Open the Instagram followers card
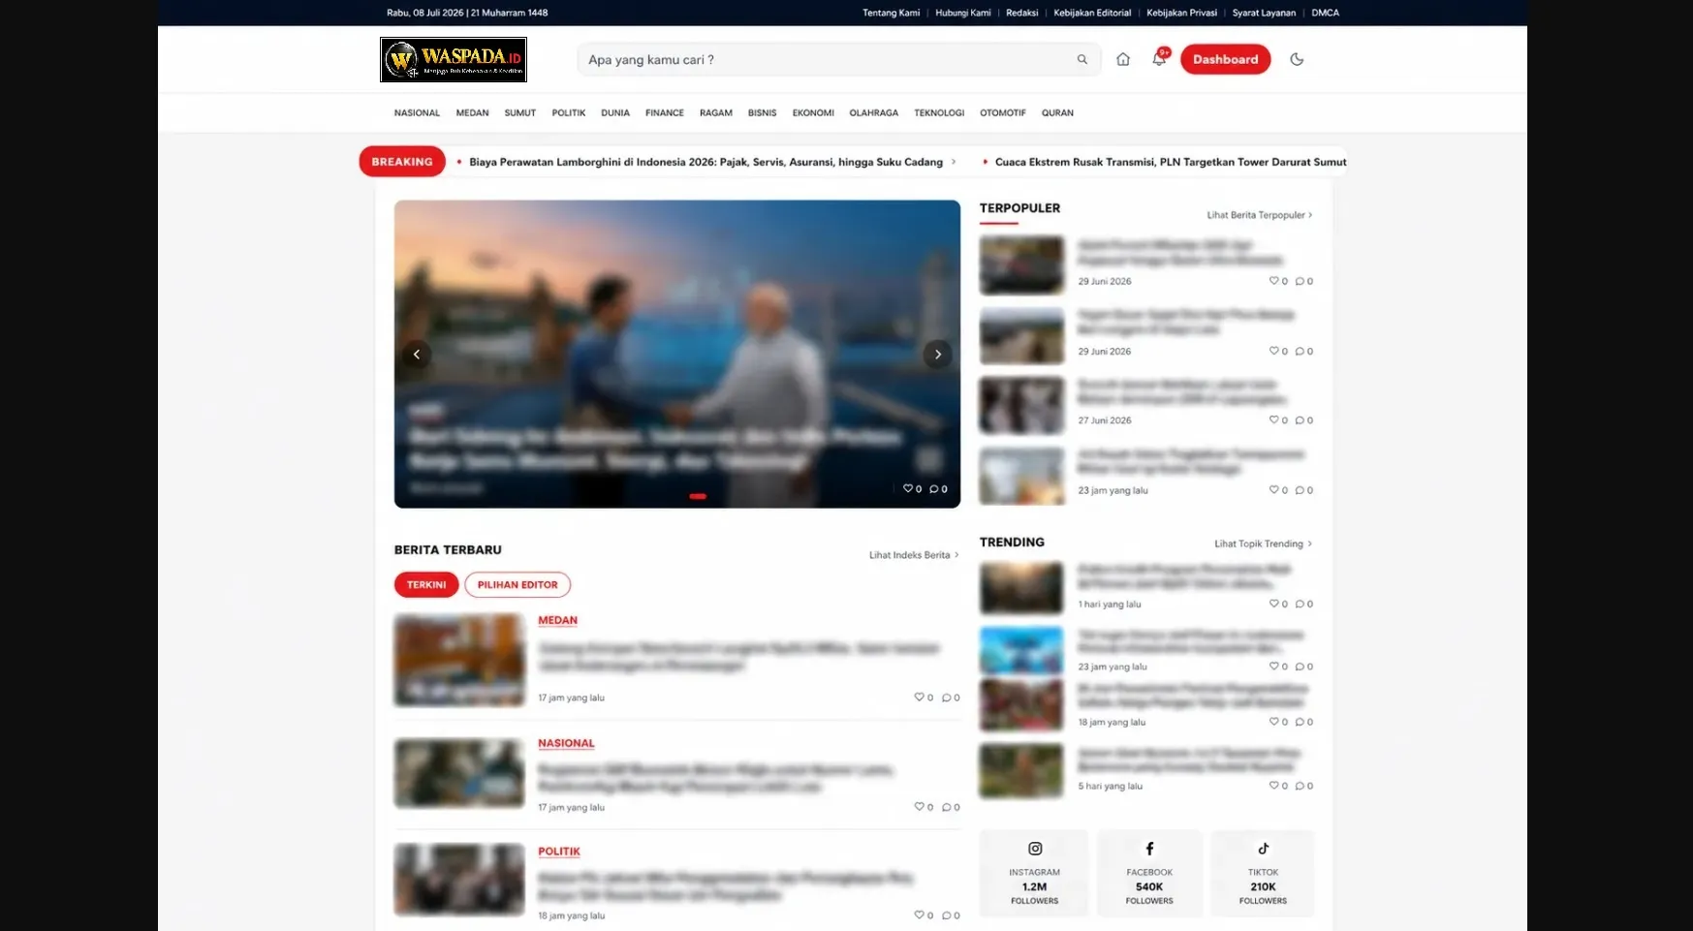The width and height of the screenshot is (1693, 931). coord(1034,873)
